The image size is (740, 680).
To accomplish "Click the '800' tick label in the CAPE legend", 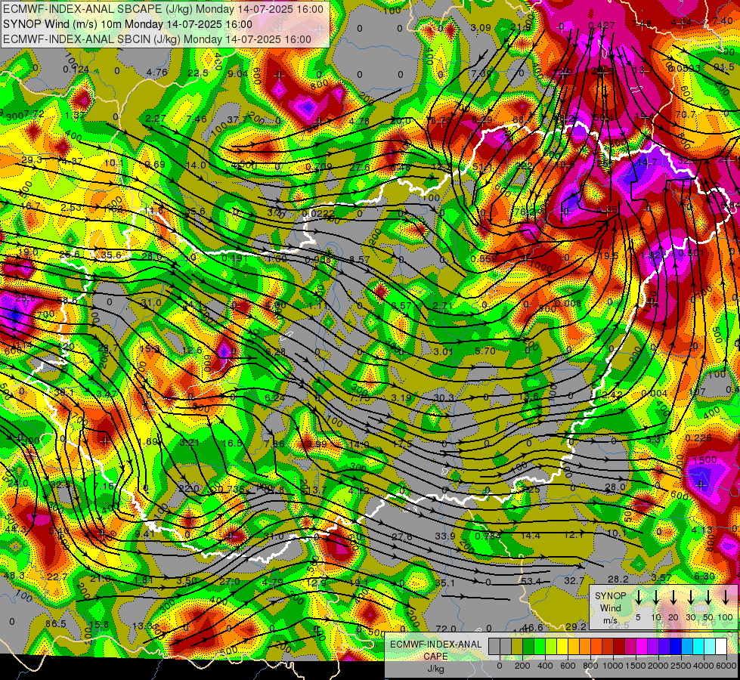I will click(x=590, y=666).
